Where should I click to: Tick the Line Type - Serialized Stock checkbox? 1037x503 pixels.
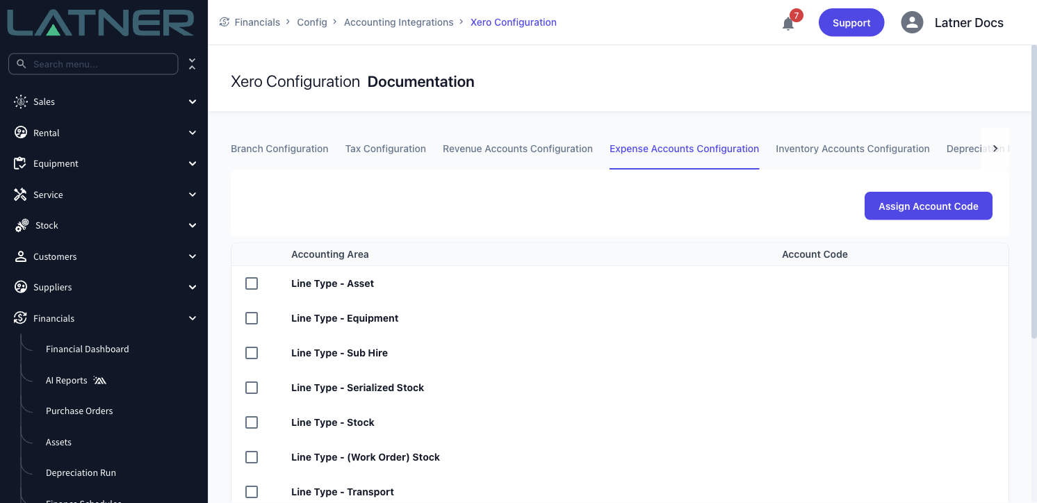point(252,388)
